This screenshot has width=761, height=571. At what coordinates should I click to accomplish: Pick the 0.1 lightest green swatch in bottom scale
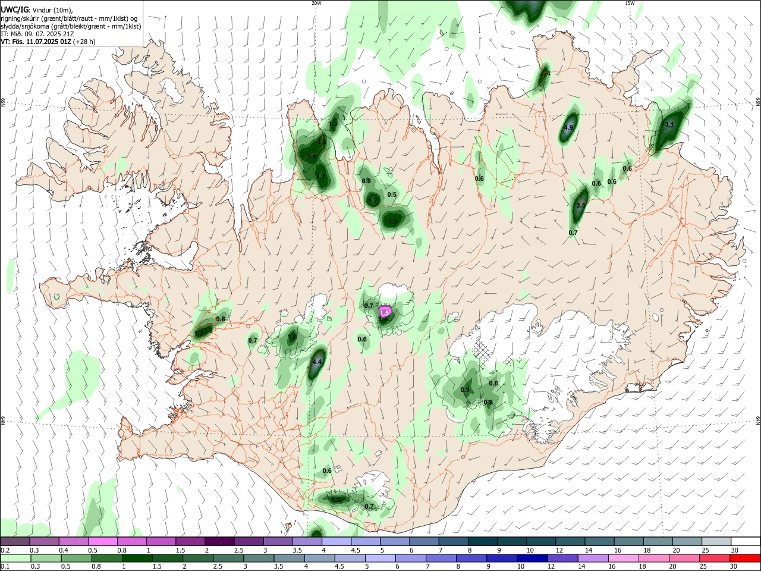tap(15, 559)
